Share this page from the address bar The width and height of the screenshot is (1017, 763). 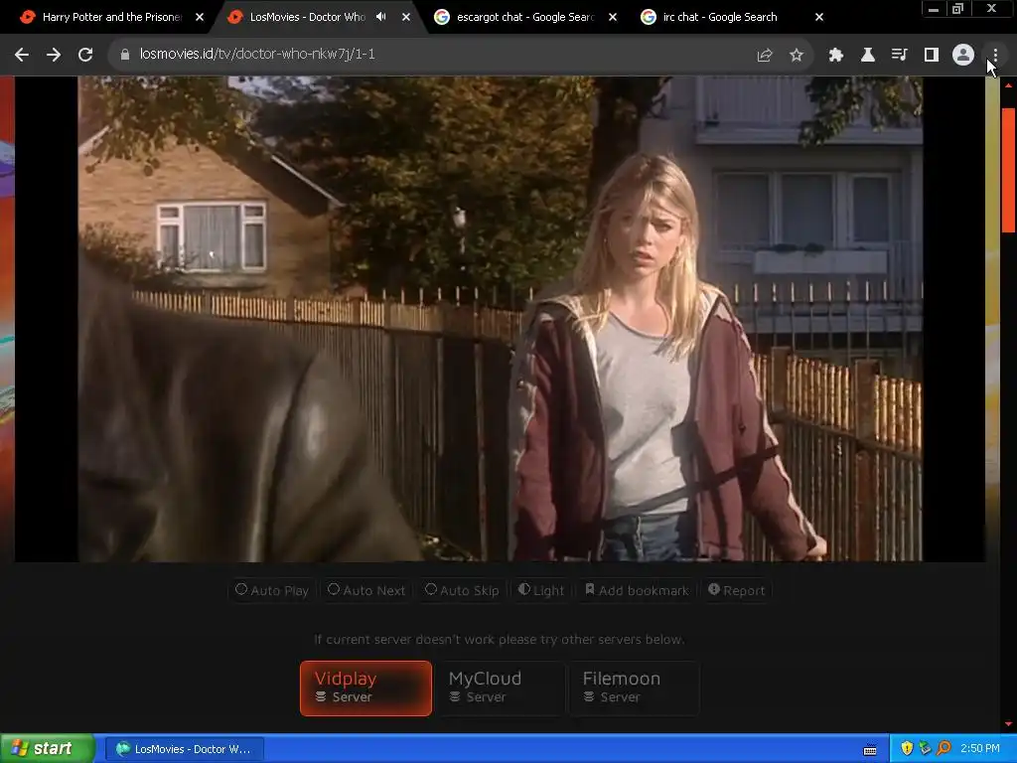[765, 56]
